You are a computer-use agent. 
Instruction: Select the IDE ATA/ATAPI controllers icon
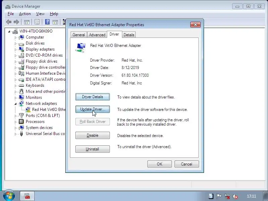[x=21, y=79]
